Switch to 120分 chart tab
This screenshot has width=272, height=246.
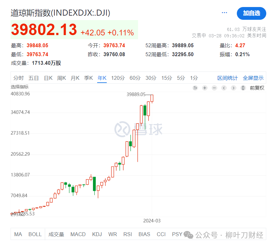coord(118,78)
